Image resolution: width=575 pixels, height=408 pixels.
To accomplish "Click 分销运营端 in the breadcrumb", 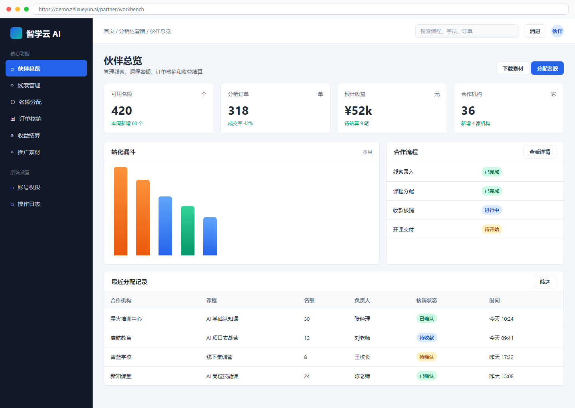I will (x=132, y=31).
